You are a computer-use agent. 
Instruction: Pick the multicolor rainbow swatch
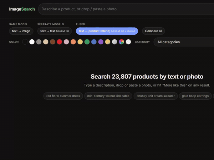(x=122, y=42)
